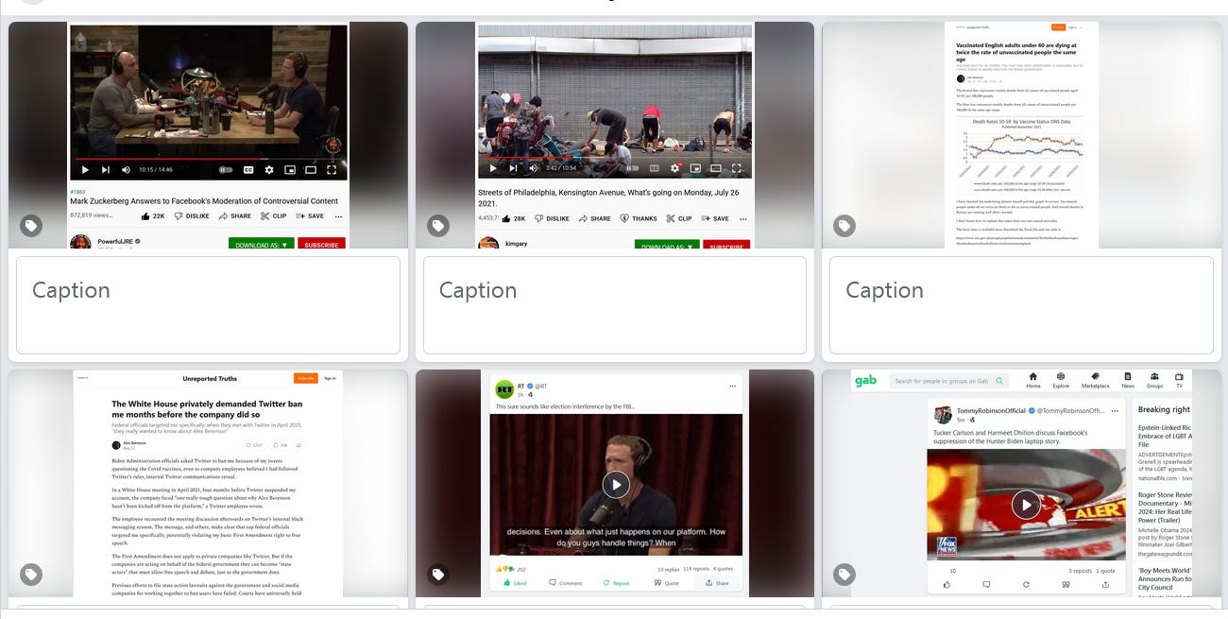Open more actions dots under the Zuckerberg video
Screen dimensions: 1228x619
click(338, 215)
